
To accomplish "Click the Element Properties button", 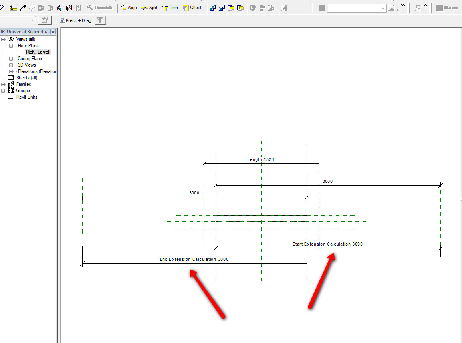I will pyautogui.click(x=45, y=20).
